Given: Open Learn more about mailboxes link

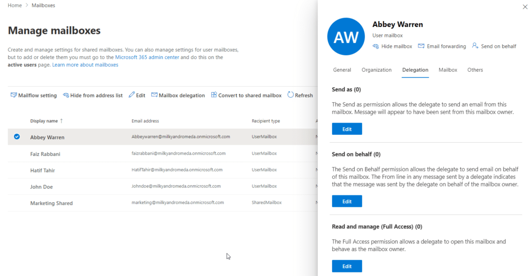Looking at the screenshot, I should click(x=85, y=65).
